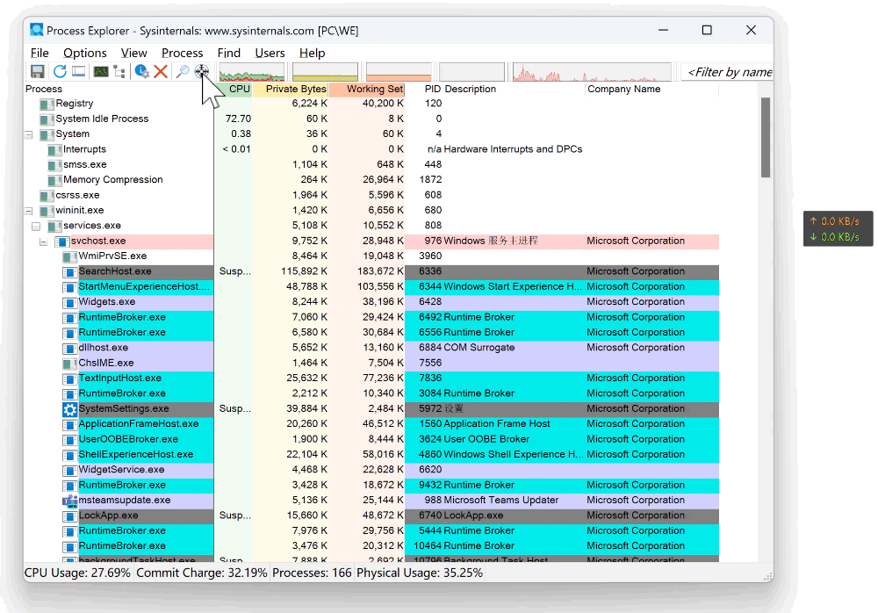Sort by Company Name column header
878x613 pixels.
(x=651, y=89)
